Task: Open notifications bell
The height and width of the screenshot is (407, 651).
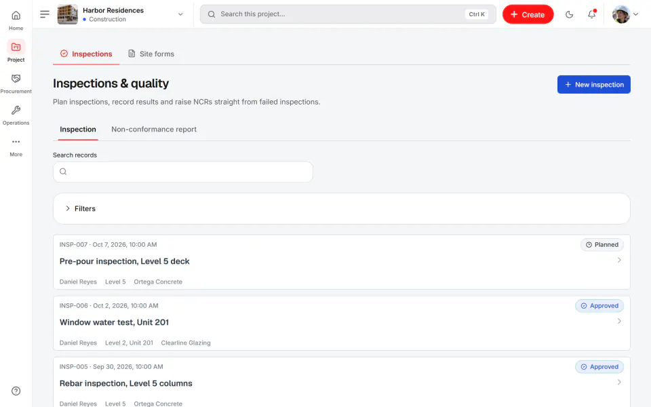Action: tap(591, 14)
